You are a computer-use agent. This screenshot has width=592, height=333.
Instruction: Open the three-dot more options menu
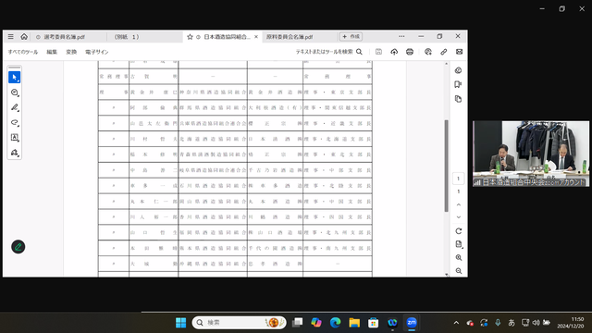[401, 37]
